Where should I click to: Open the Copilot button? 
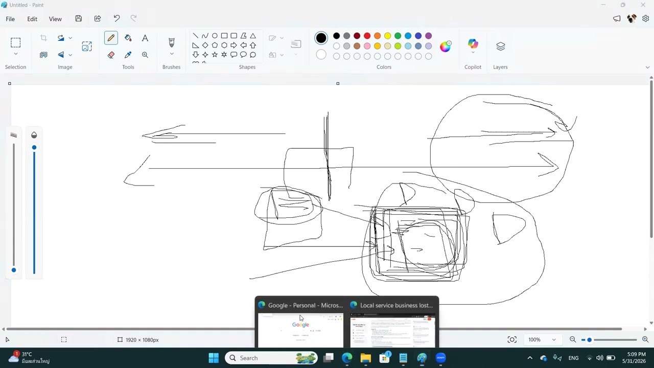(x=473, y=44)
